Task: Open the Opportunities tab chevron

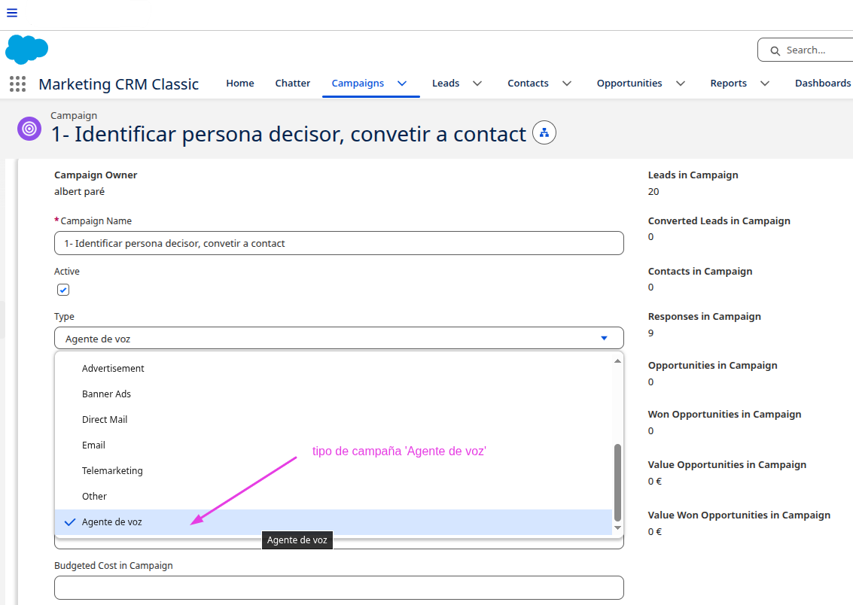Action: coord(681,84)
